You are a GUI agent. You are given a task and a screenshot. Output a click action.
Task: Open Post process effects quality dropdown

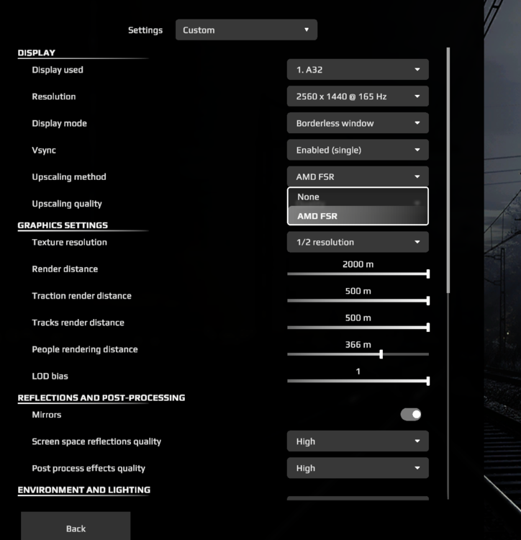coord(357,468)
